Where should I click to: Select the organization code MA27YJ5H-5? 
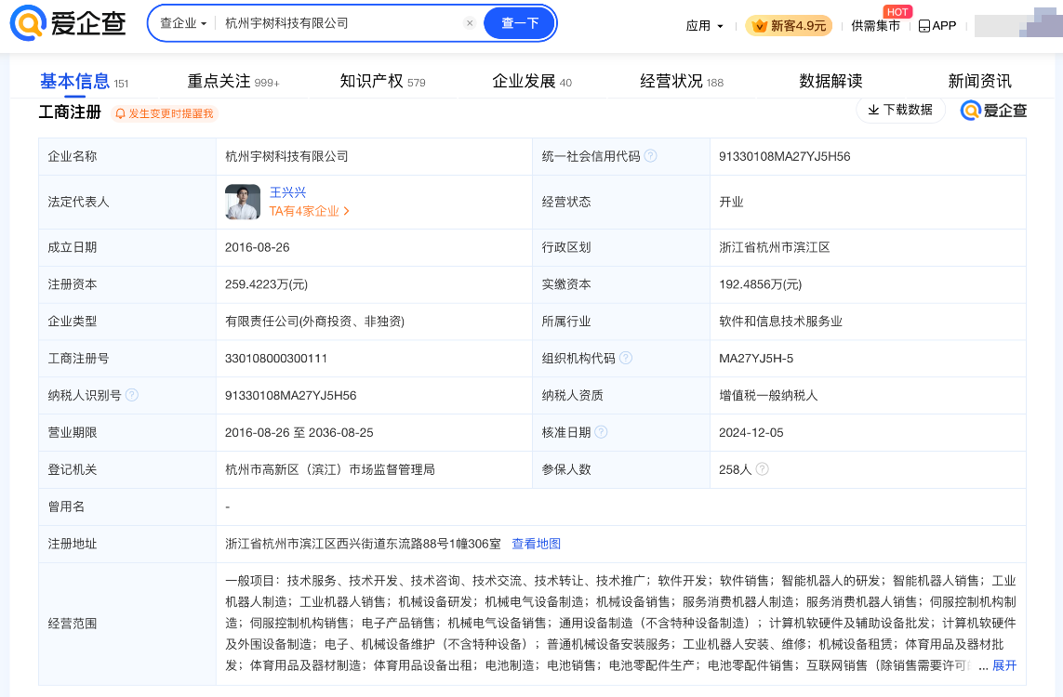[x=756, y=359]
